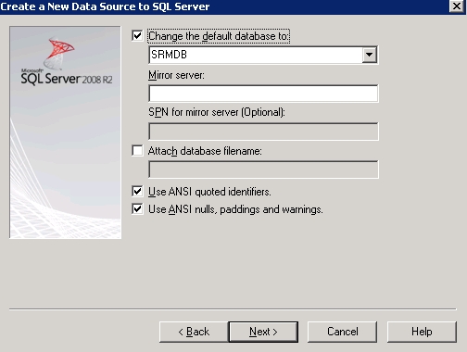Screen dimensions: 467x352
Task: Open Help for this dialog
Action: 422,332
